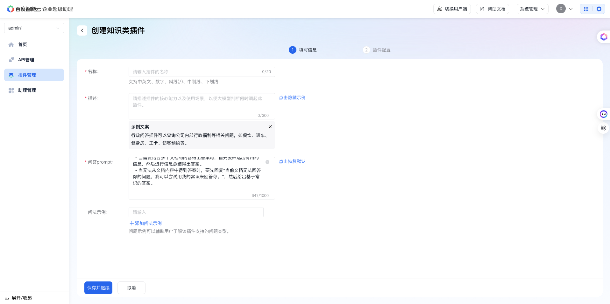The image size is (610, 304).
Task: Click 保存并继续 button
Action: point(98,288)
